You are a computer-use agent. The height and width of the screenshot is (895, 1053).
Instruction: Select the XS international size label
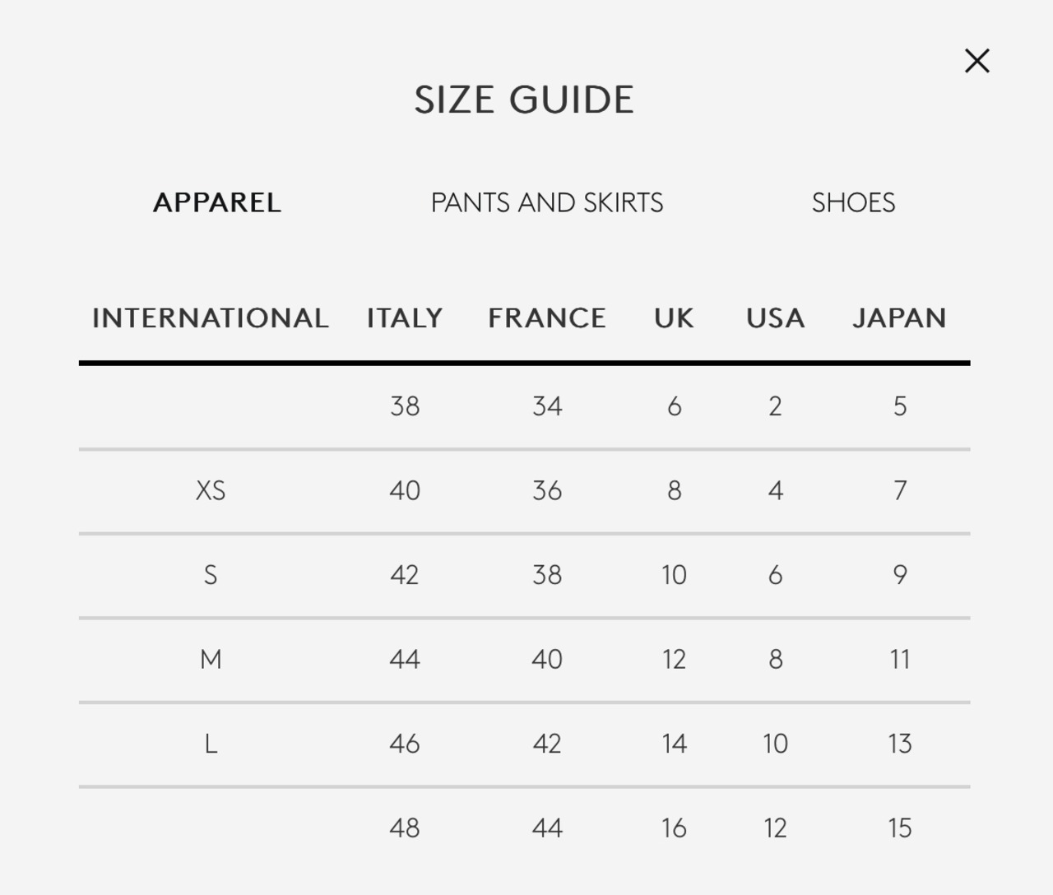tap(211, 491)
